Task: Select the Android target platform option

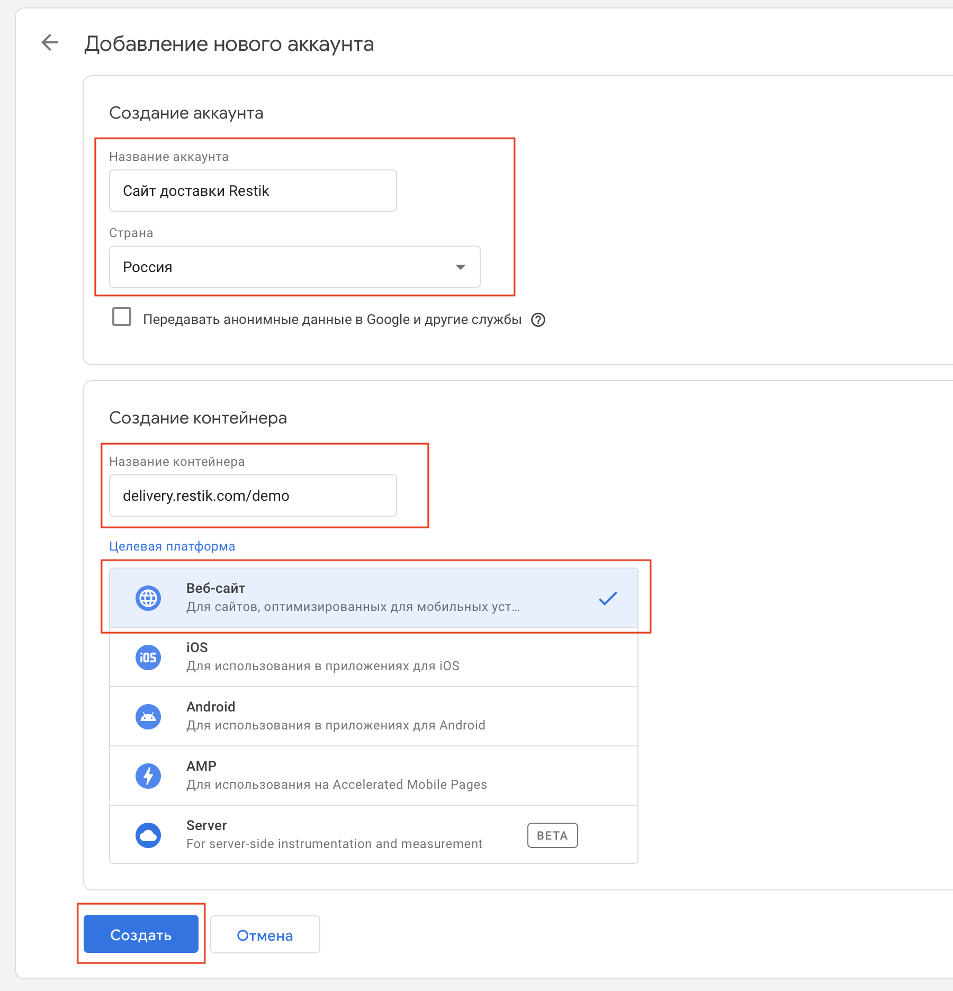Action: 373,716
